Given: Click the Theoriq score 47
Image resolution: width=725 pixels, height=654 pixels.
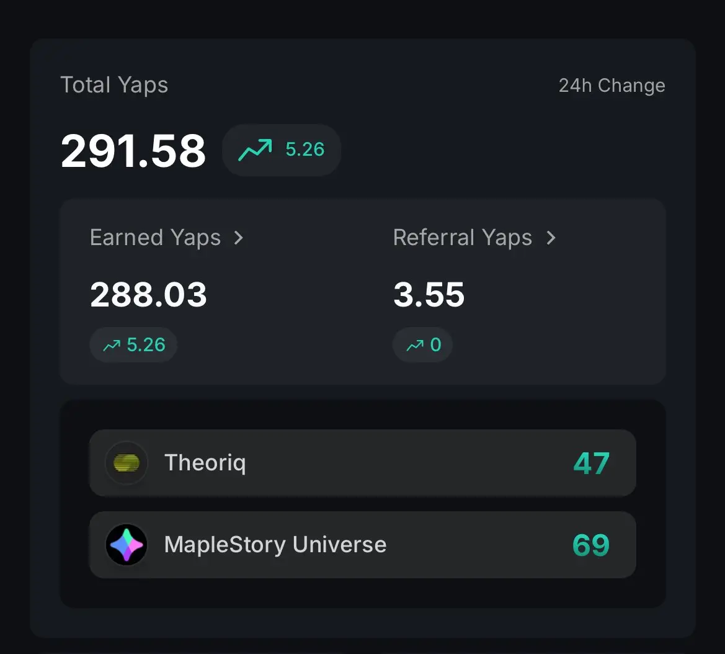Looking at the screenshot, I should pyautogui.click(x=592, y=463).
